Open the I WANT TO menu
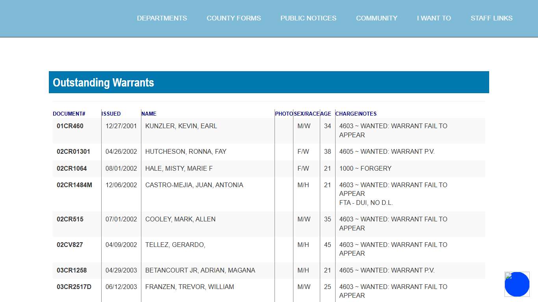 click(x=434, y=18)
